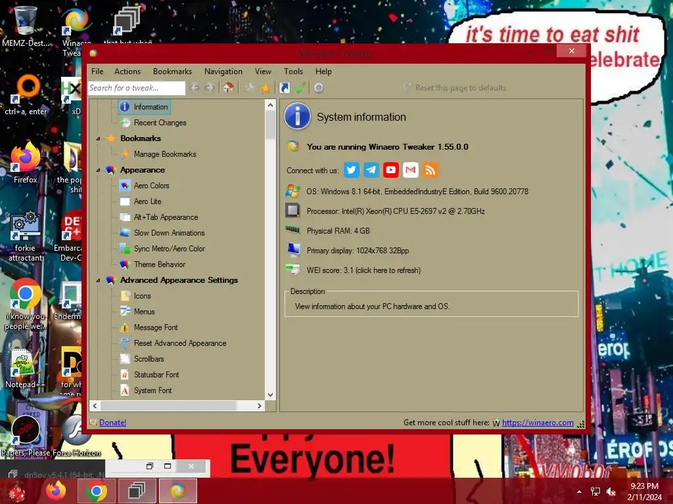Open the https://winaero.com link
The image size is (673, 504).
[538, 423]
